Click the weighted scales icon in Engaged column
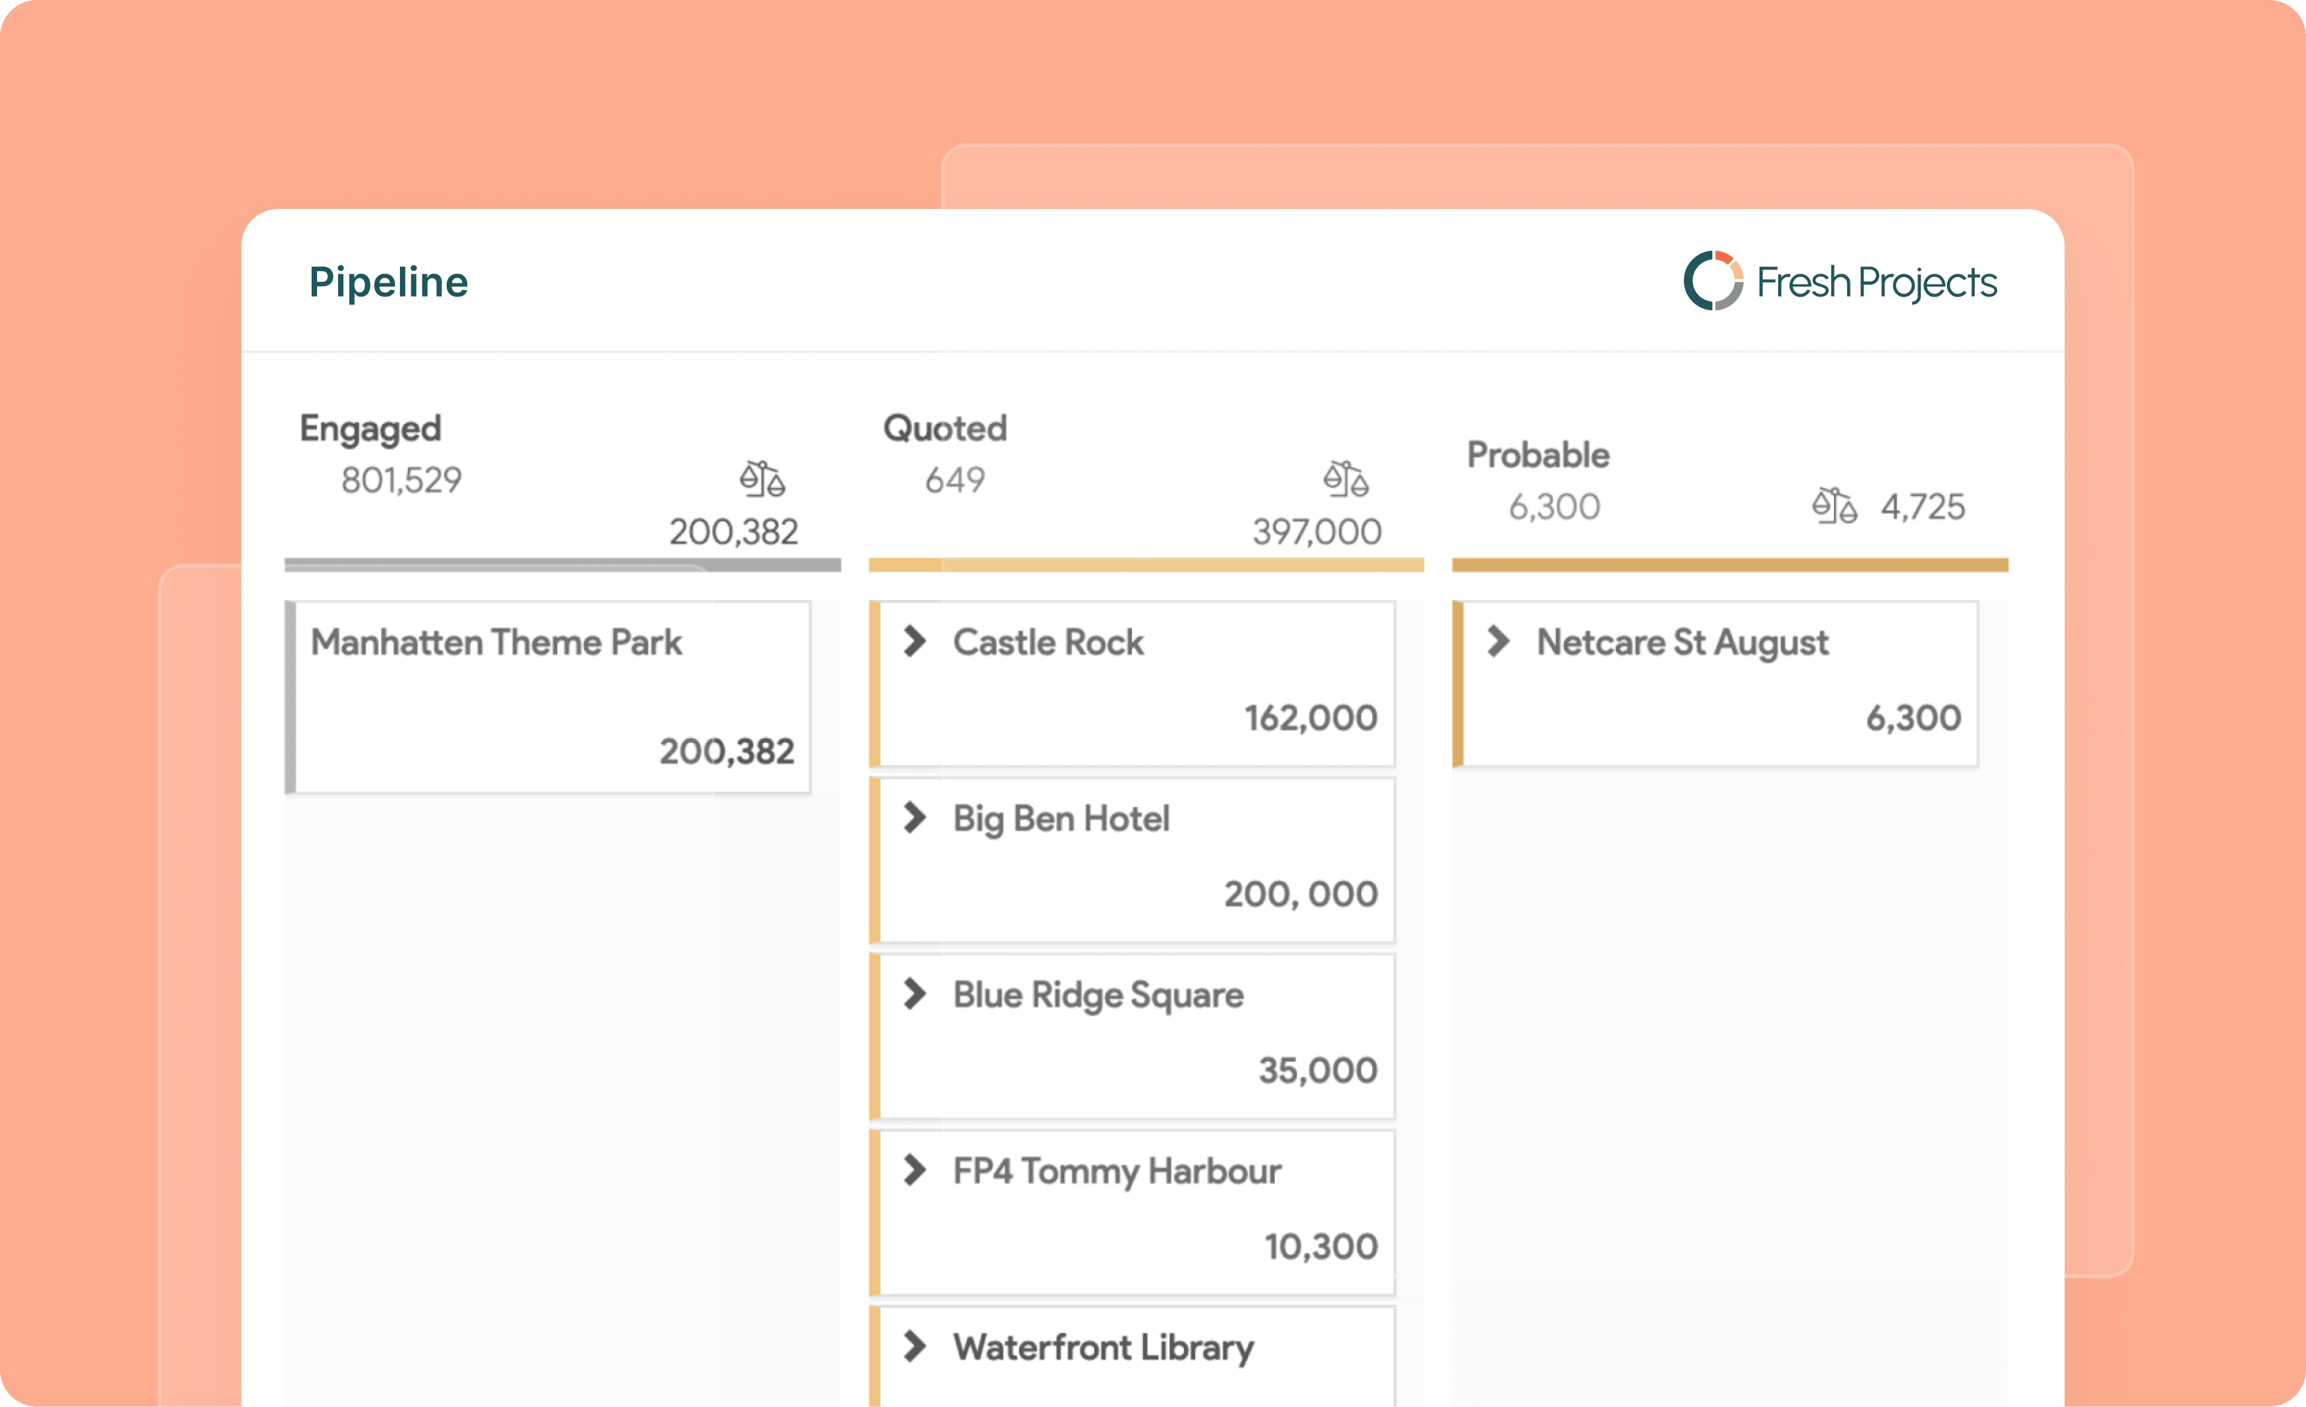The image size is (2306, 1407). tap(762, 479)
